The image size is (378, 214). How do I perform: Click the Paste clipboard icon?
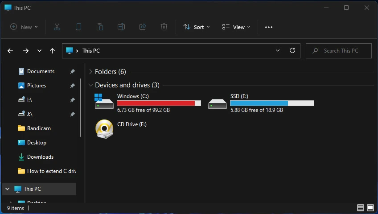100,27
